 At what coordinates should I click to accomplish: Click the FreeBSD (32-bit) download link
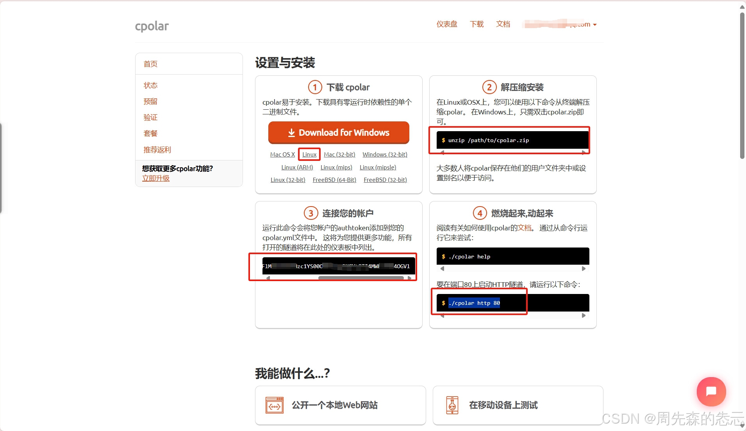(385, 180)
